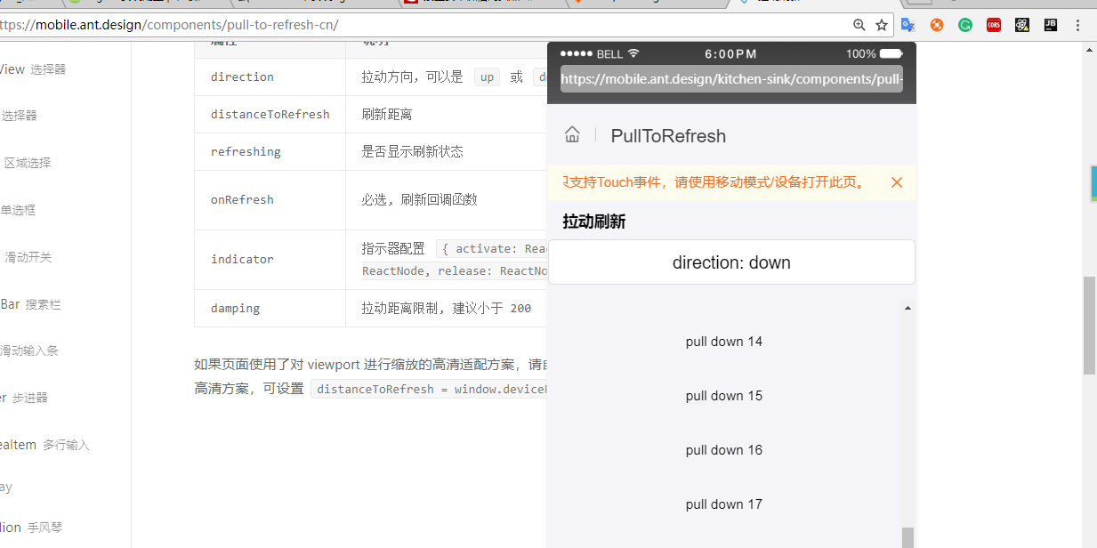Open the View 选择器 sidebar link
1097x548 pixels.
33,69
